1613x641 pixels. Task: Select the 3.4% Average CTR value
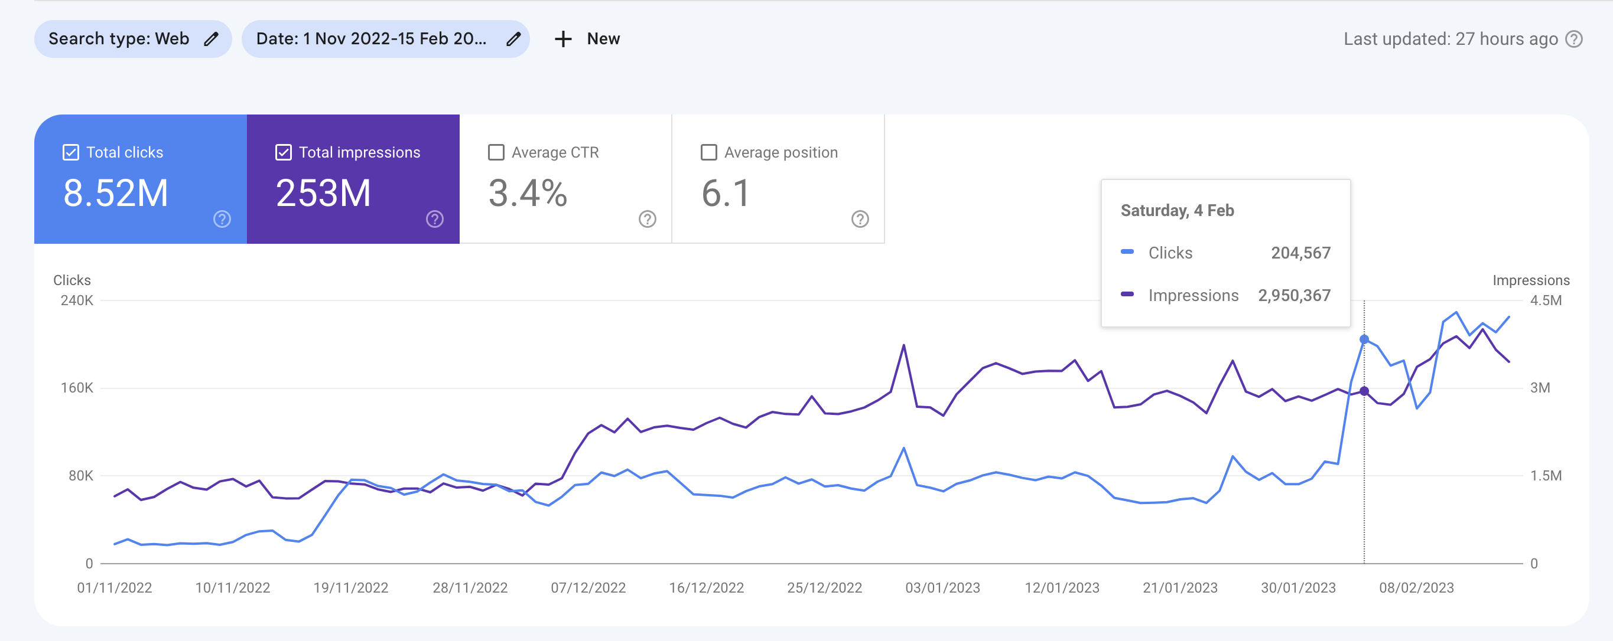tap(528, 192)
